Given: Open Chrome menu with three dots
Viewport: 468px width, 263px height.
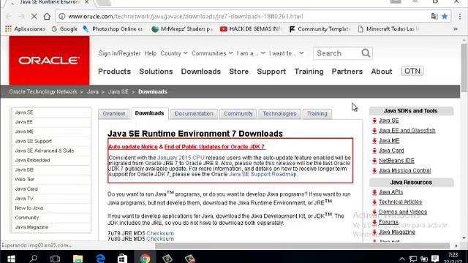Looking at the screenshot, I should coord(460,16).
